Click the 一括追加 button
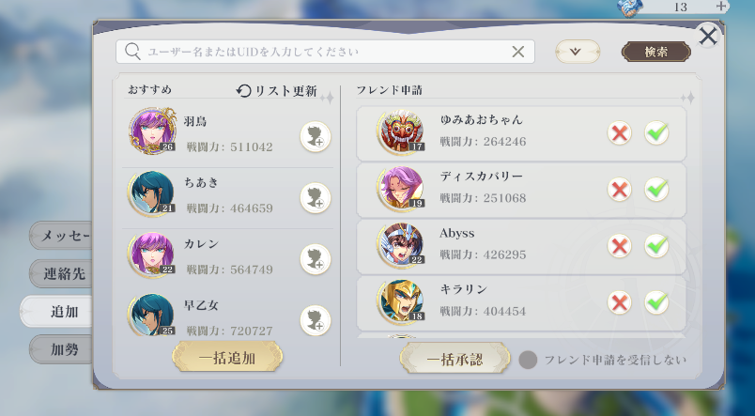Screen dimensions: 755x416 tap(227, 357)
